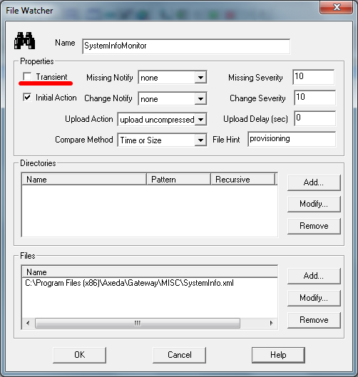The width and height of the screenshot is (358, 377).
Task: Click Remove in the Directories section
Action: 314,226
